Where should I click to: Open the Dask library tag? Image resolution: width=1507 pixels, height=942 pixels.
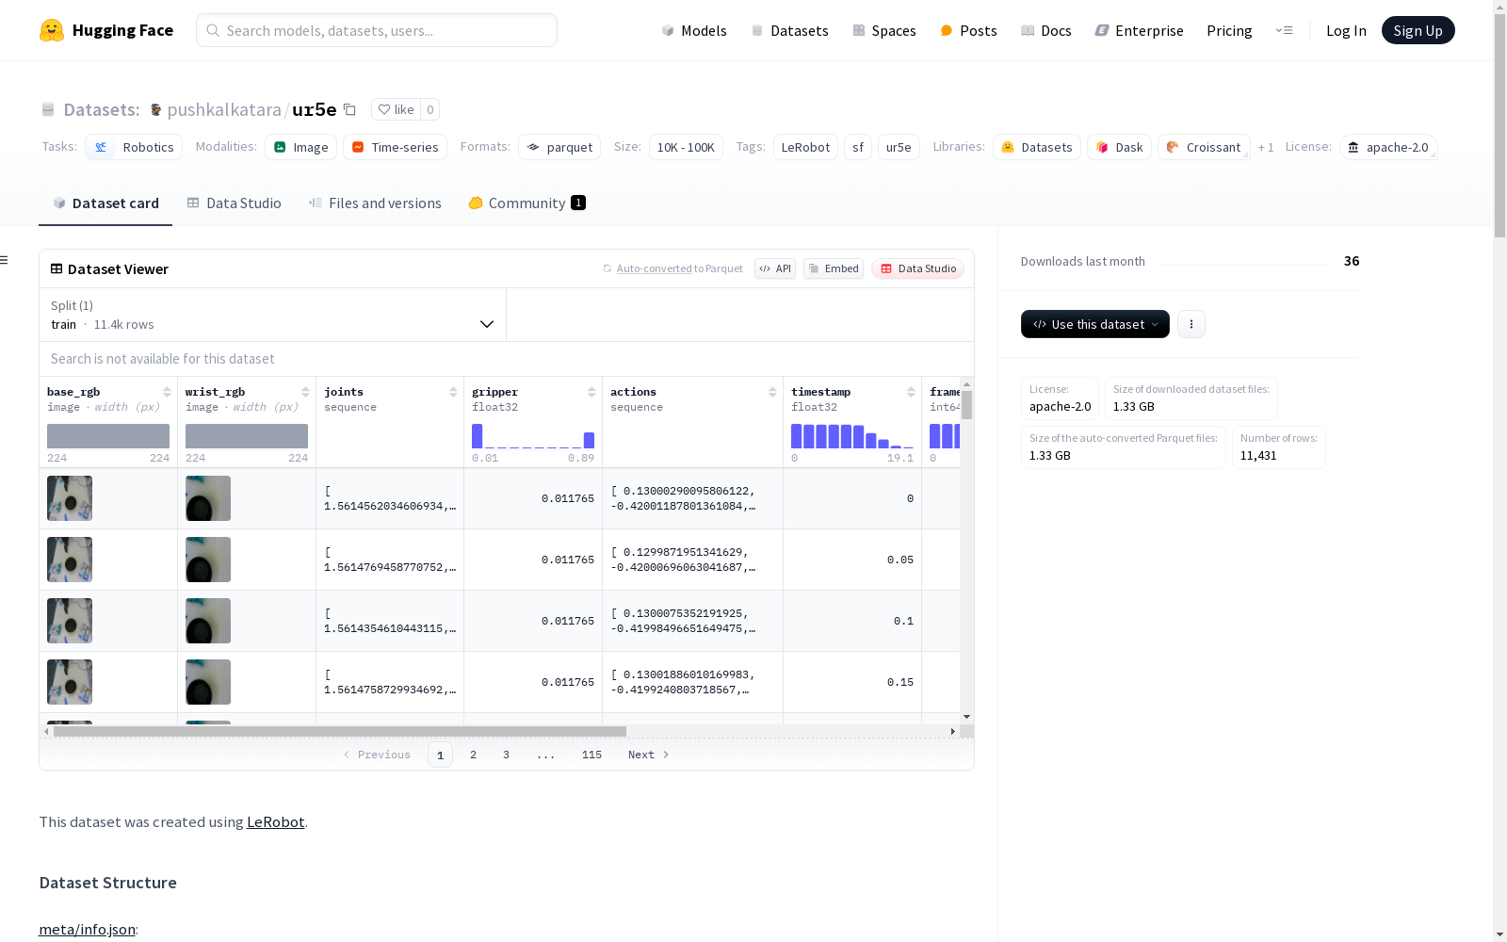[x=1119, y=147]
